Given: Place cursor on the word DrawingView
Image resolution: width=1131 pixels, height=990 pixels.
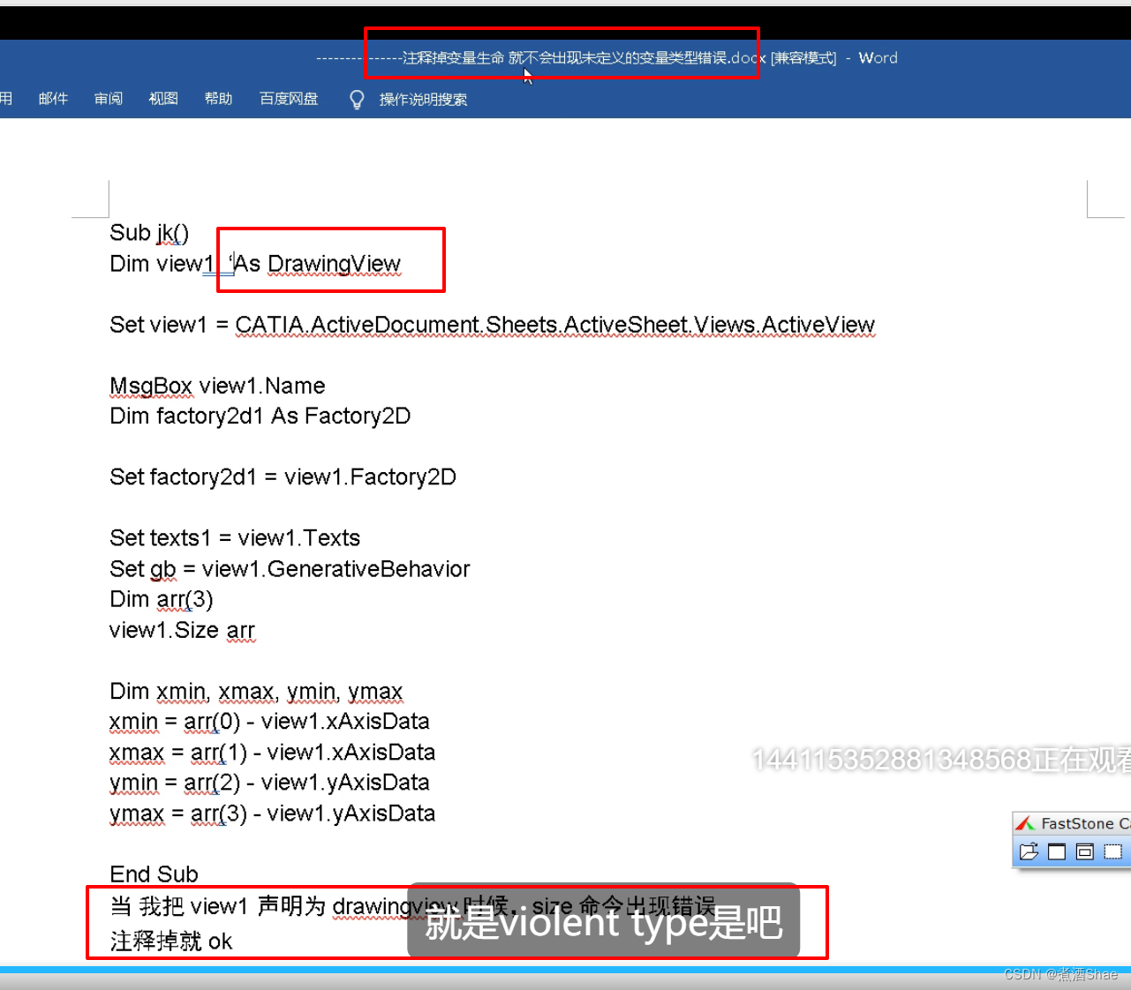Looking at the screenshot, I should tap(334, 264).
